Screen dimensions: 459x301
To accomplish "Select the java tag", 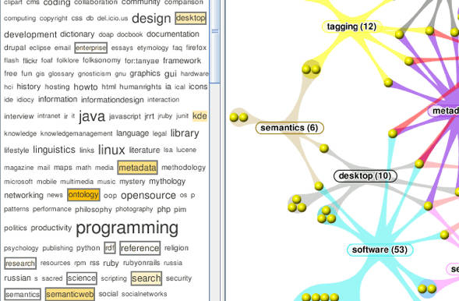I will (x=92, y=116).
